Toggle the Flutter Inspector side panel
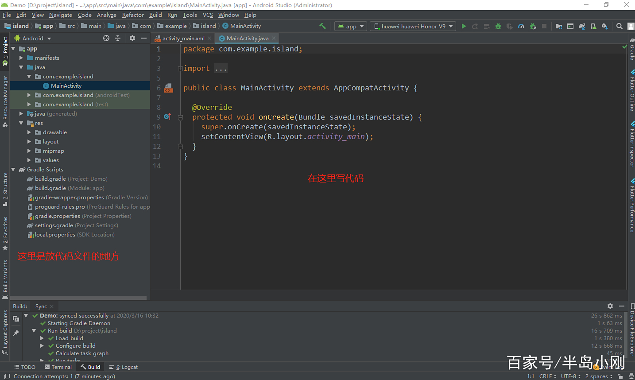Image resolution: width=635 pixels, height=380 pixels. coord(632,145)
